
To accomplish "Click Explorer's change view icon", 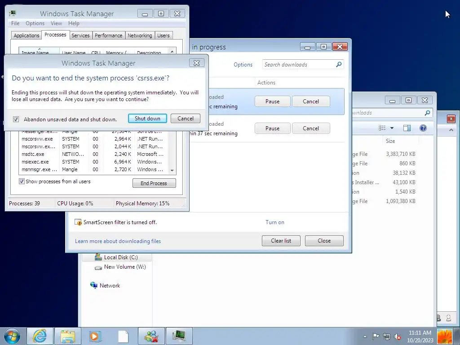I will point(382,128).
